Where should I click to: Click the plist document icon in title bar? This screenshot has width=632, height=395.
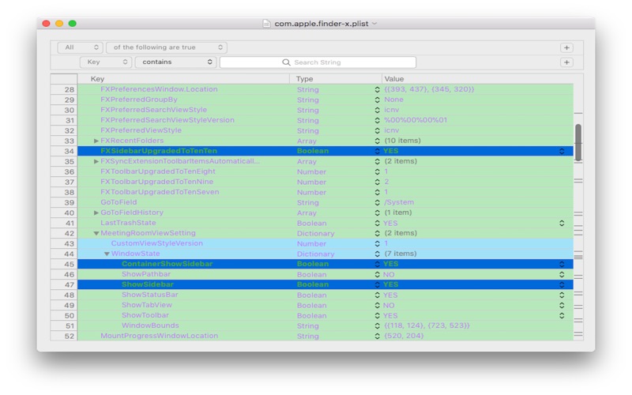(266, 24)
